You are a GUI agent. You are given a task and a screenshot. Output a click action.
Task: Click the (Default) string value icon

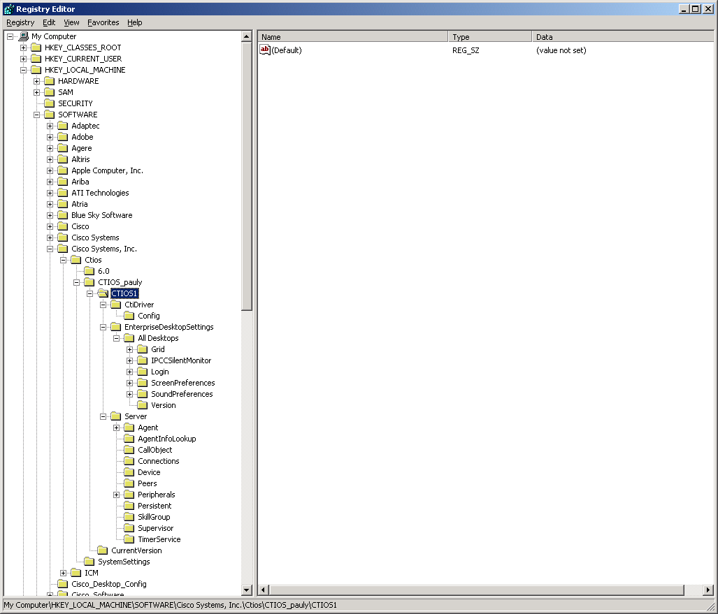pos(265,50)
